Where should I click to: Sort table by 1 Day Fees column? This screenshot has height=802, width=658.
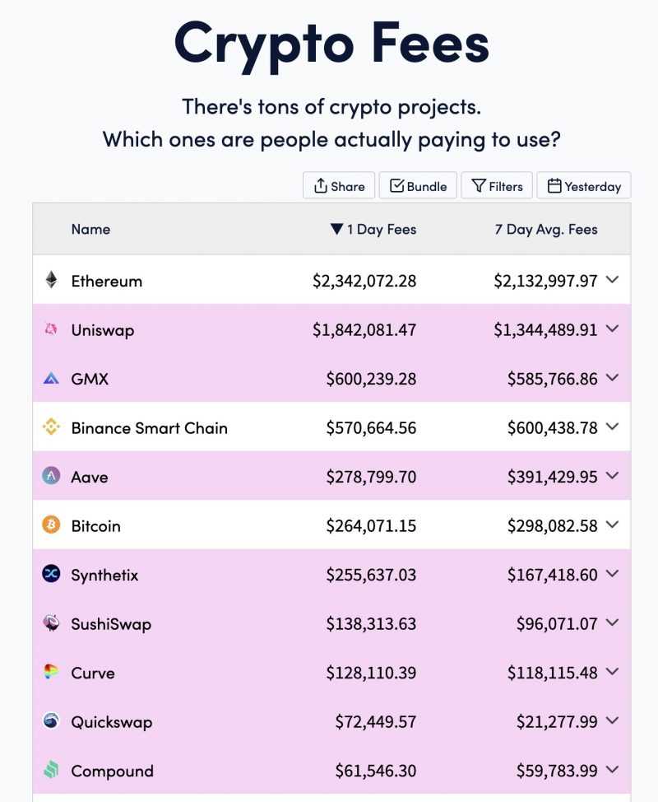click(373, 229)
